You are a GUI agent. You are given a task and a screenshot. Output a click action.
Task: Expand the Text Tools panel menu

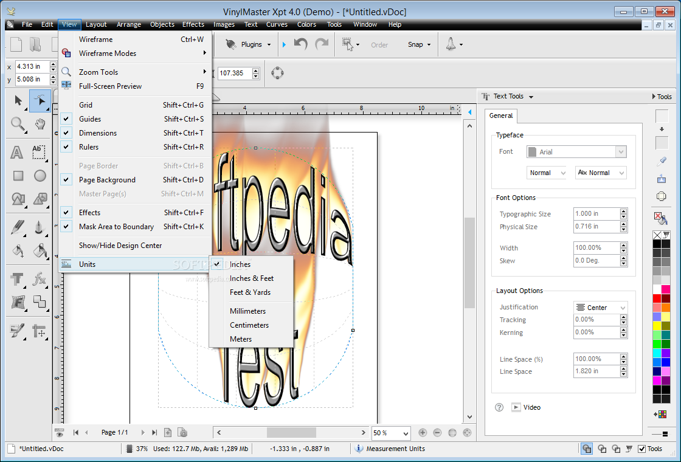point(531,97)
